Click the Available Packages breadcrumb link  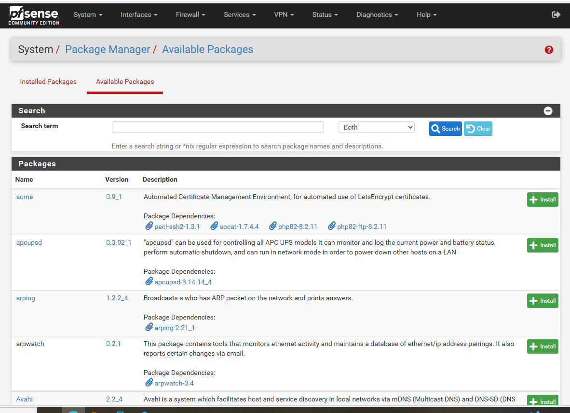[207, 50]
